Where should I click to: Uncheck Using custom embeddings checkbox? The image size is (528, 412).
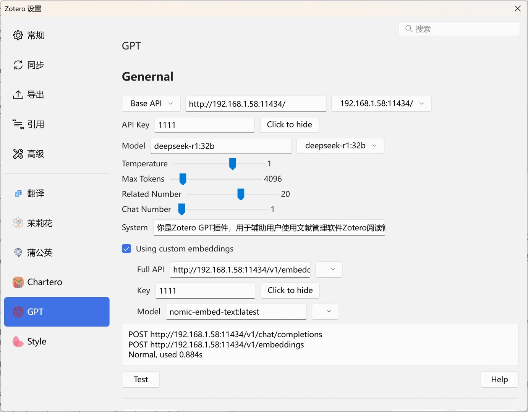[126, 249]
